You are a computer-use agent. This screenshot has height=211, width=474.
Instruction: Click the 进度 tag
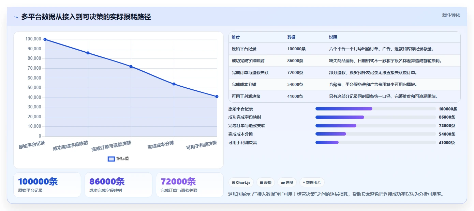tap(287, 182)
